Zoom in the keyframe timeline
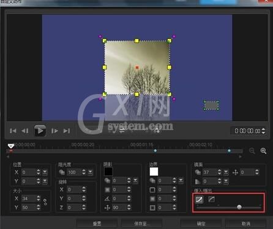The image size is (273, 229). pos(263,151)
